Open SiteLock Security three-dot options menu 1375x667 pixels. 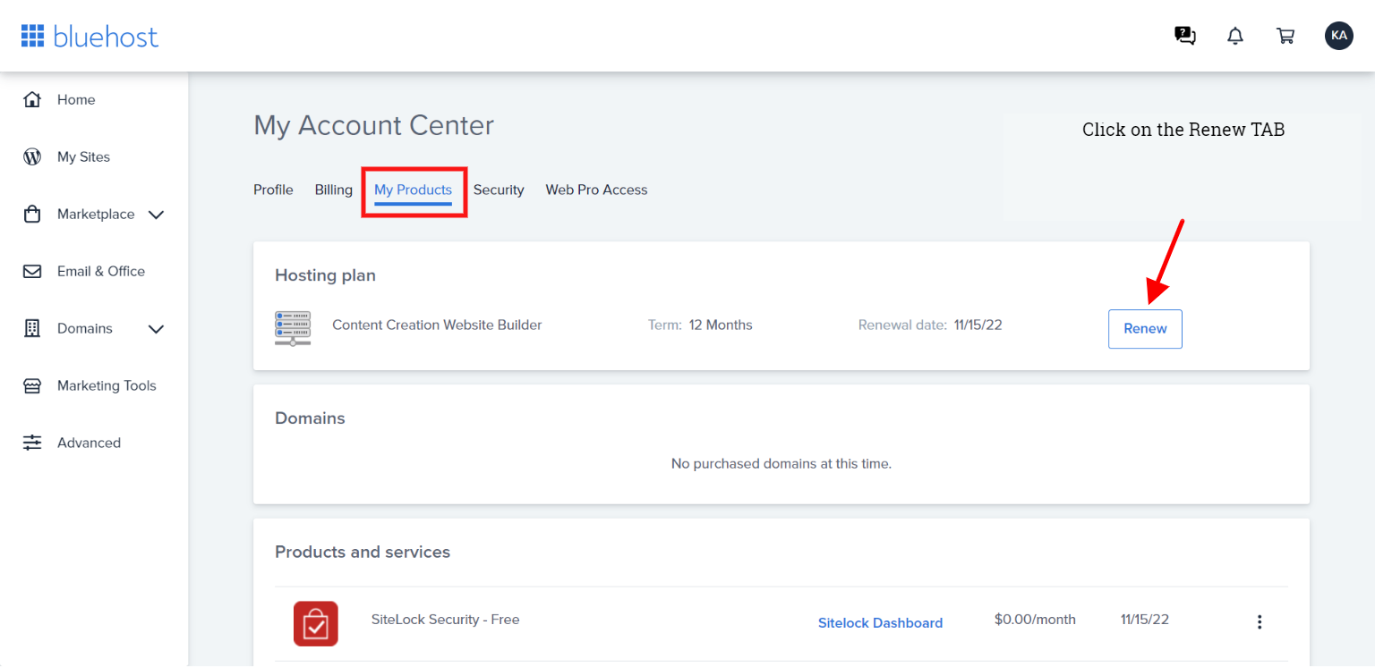[x=1260, y=622]
